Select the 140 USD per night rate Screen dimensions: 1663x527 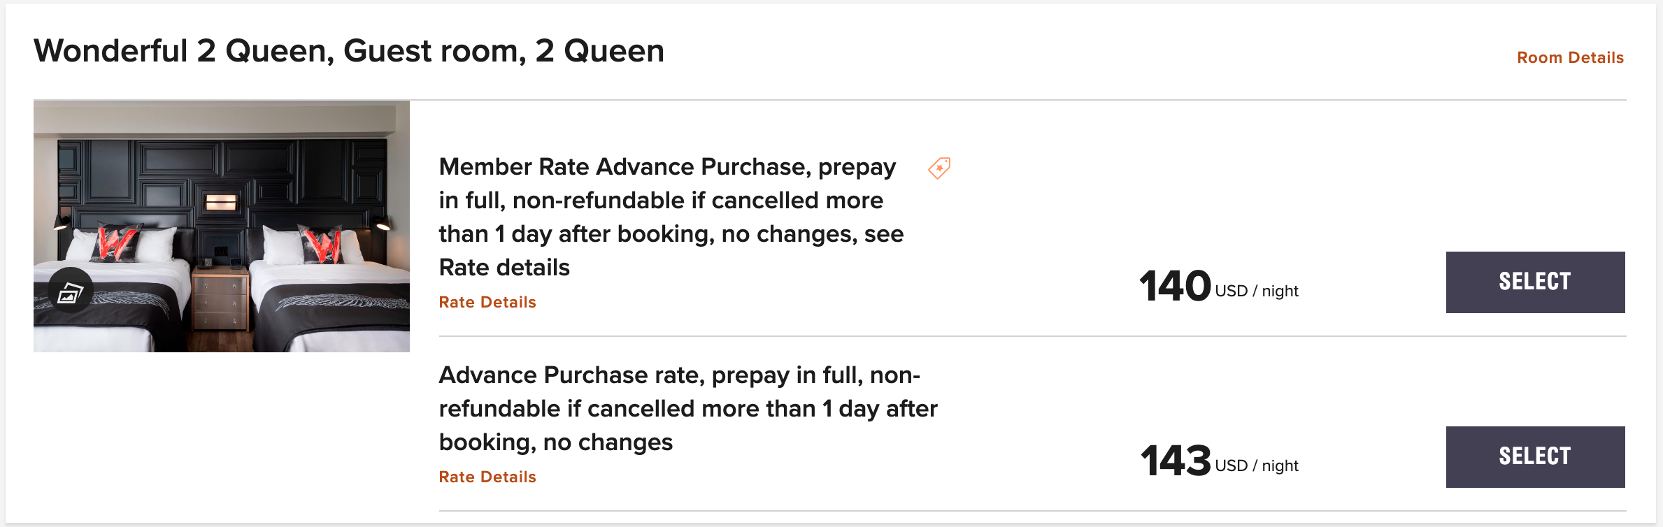(x=1535, y=282)
